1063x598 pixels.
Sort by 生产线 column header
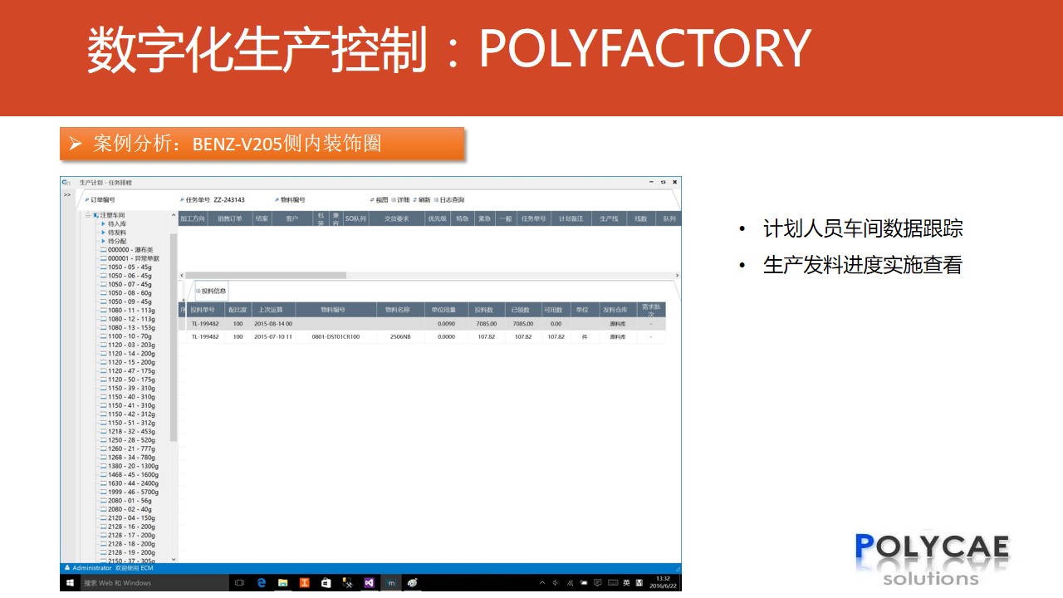pyautogui.click(x=609, y=219)
